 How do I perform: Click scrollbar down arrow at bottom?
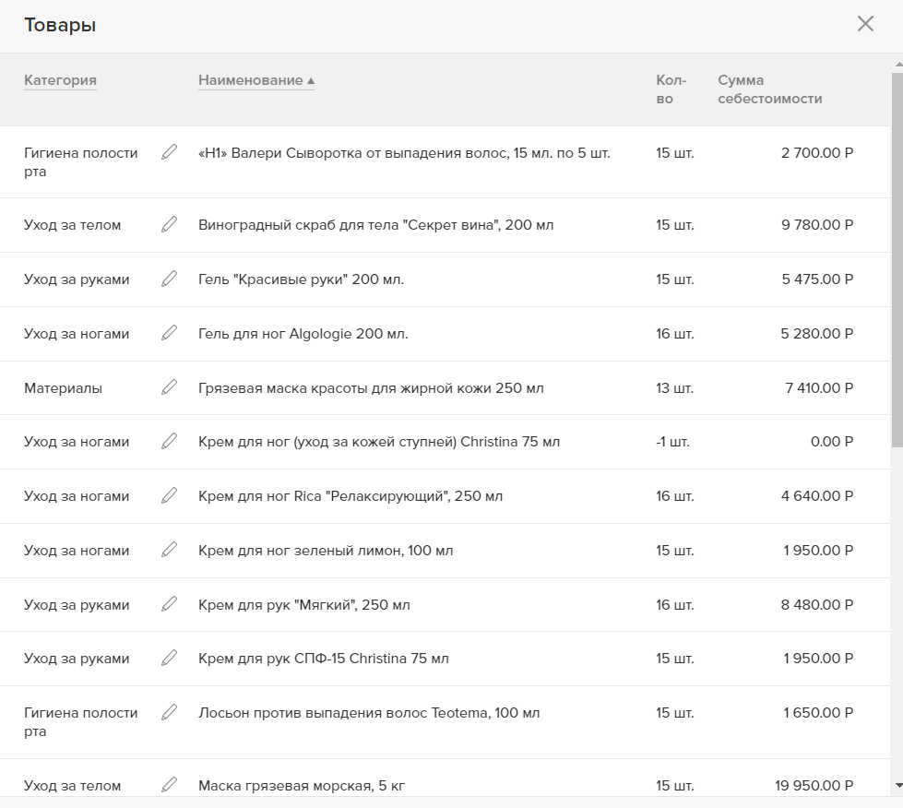coord(898,786)
